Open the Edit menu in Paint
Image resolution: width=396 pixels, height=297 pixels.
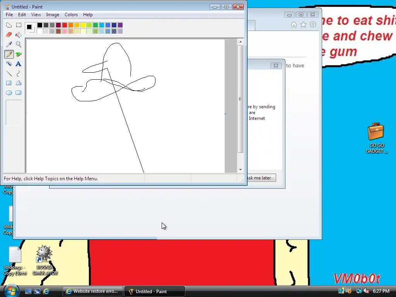coord(22,15)
